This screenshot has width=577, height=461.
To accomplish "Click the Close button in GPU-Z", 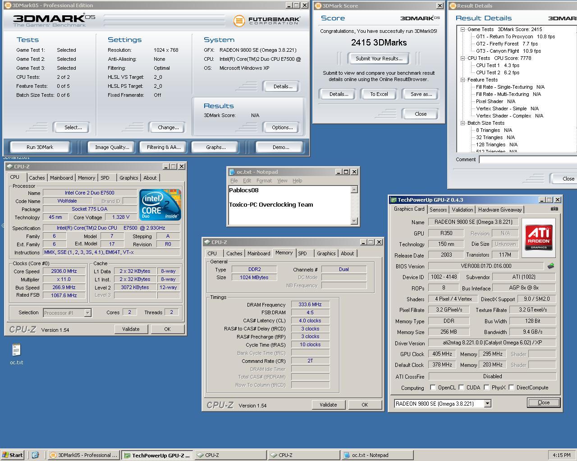I will click(x=544, y=402).
